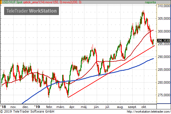Viewport: 171px width, 114px height.
Task: Click the 305,0000 price axis label
Action: point(164,19)
